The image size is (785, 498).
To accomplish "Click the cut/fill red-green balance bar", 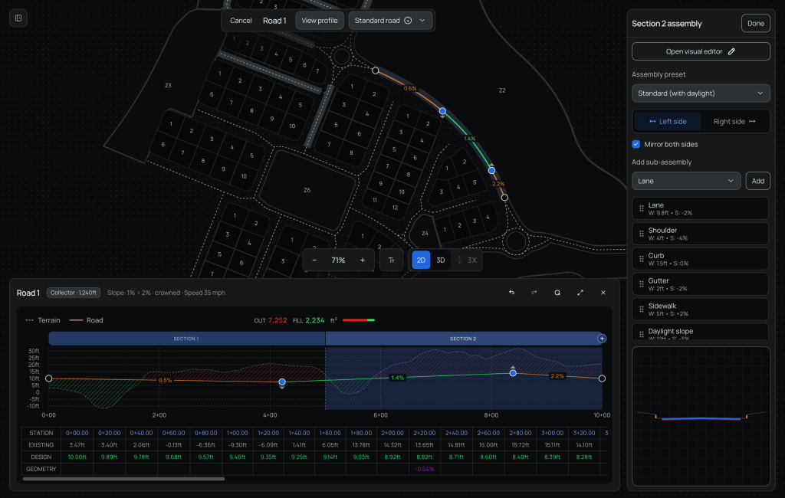I will coord(359,320).
